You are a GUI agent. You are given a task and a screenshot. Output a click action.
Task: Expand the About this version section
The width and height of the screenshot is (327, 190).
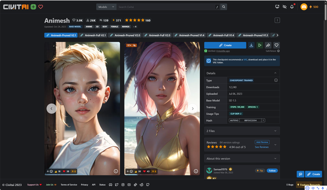tap(242, 159)
